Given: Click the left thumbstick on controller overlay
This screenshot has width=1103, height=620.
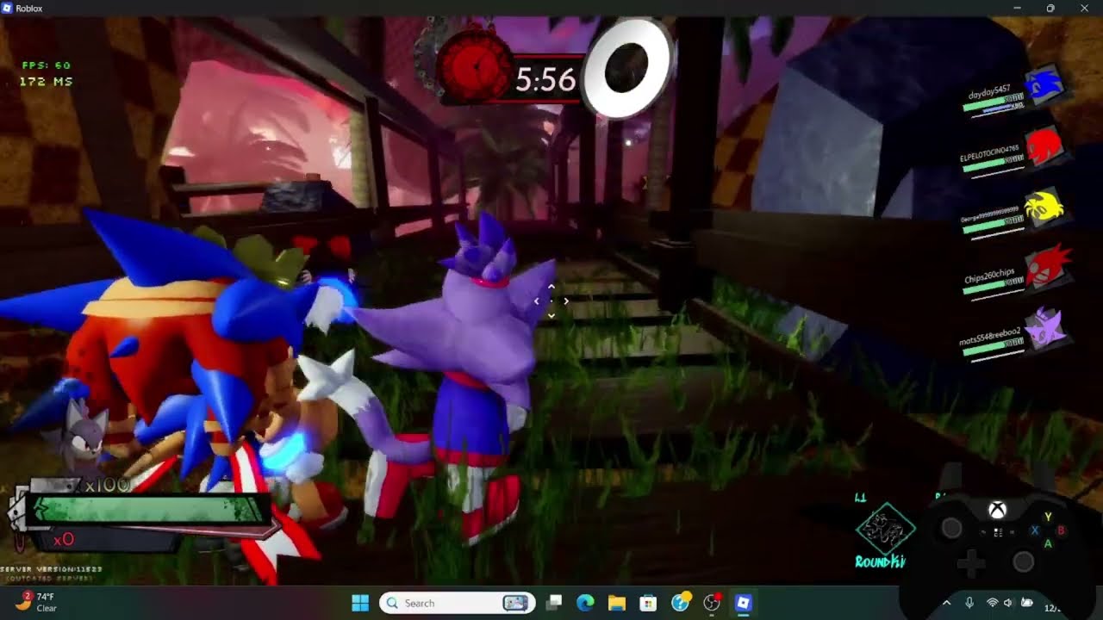Looking at the screenshot, I should [951, 529].
